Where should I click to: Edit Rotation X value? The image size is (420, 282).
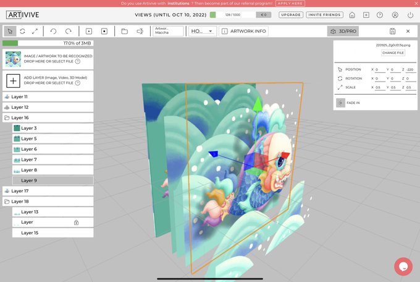(380, 79)
